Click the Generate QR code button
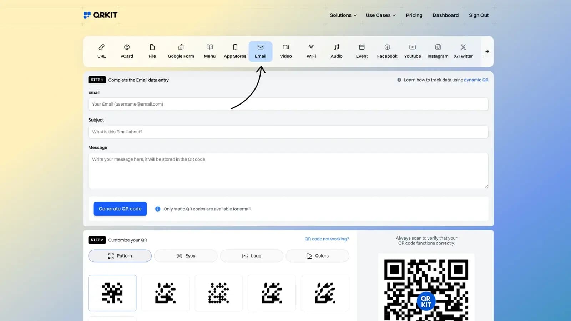This screenshot has width=571, height=321. tap(120, 209)
